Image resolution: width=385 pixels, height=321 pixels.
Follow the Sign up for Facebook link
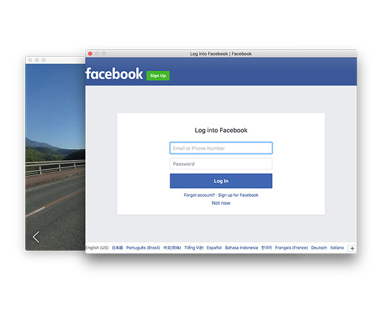click(x=238, y=195)
